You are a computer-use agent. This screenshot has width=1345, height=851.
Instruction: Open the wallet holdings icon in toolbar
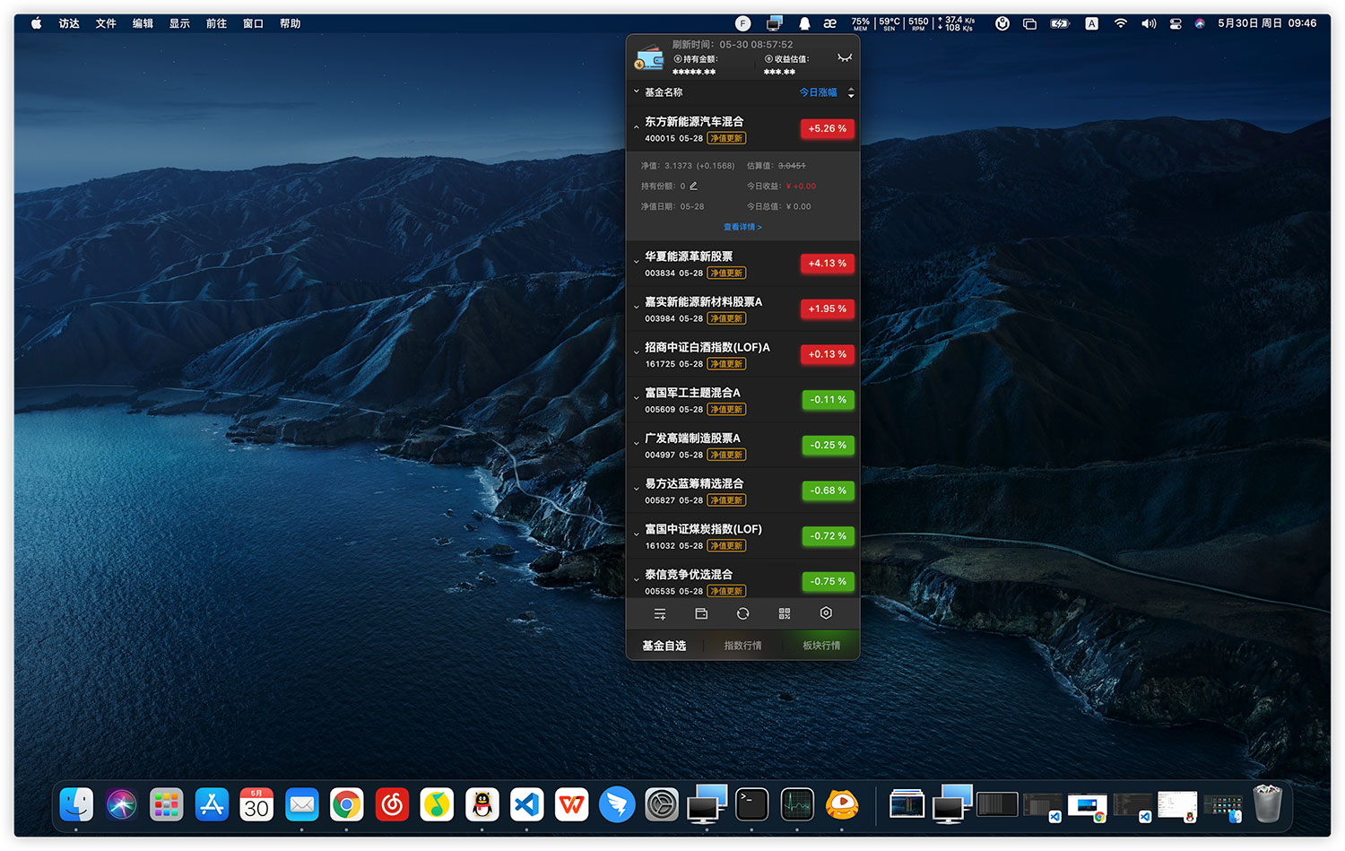coord(701,613)
